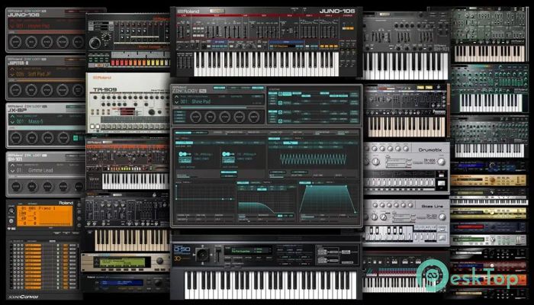Viewport: 534px width, 305px height.
Task: Click the Drumatix label on TR-606
Action: [x=429, y=149]
